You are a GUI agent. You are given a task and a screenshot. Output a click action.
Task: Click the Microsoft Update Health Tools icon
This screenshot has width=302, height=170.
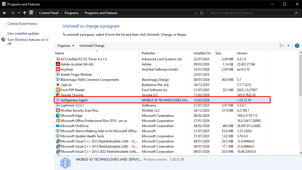click(58, 136)
